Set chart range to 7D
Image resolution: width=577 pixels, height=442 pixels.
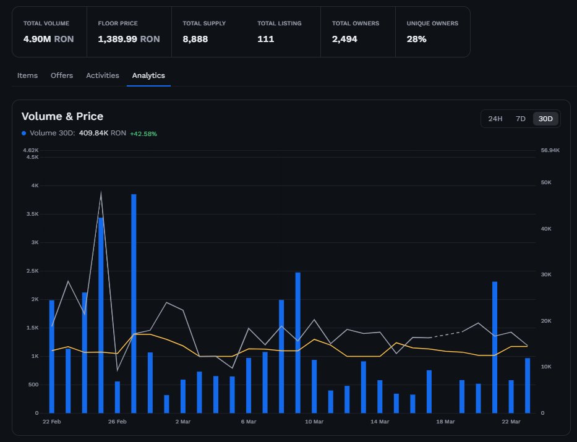click(520, 119)
